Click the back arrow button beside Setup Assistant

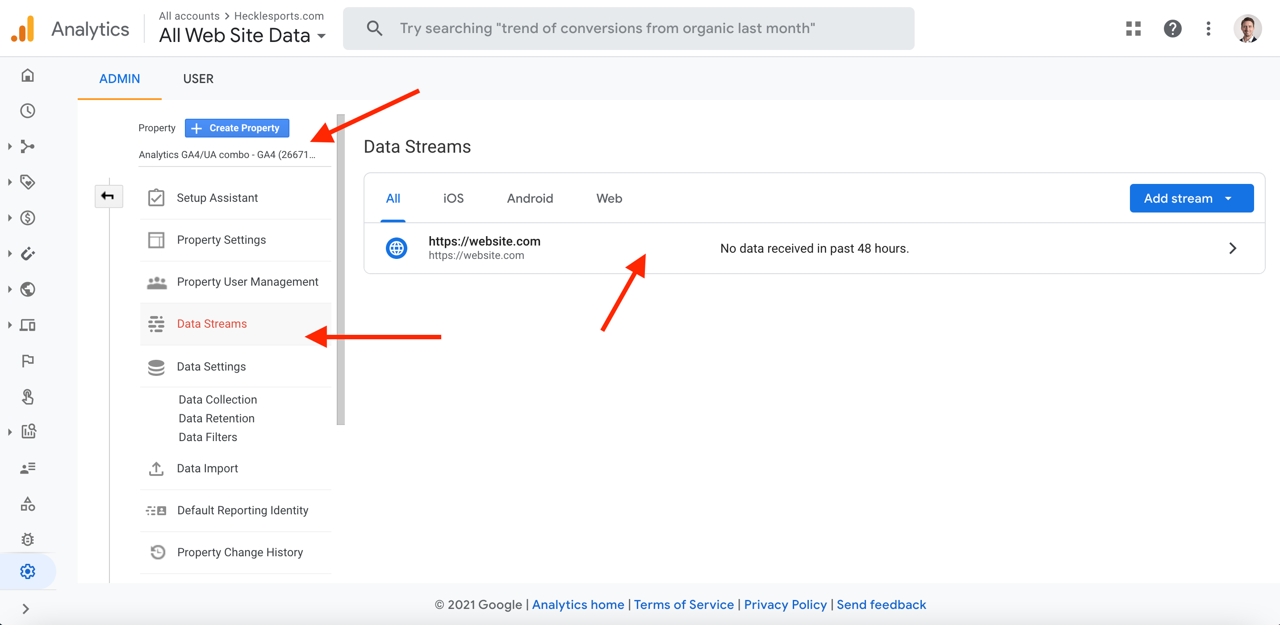[109, 196]
